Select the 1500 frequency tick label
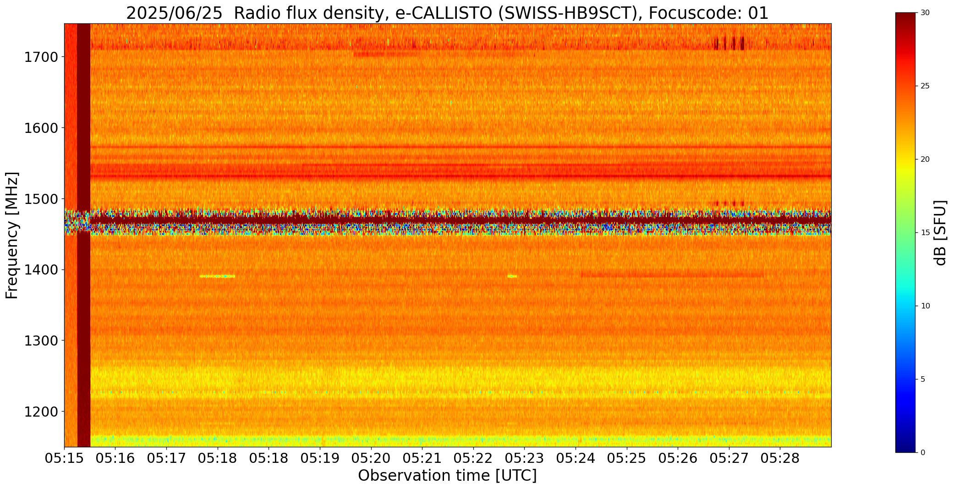 [x=41, y=199]
